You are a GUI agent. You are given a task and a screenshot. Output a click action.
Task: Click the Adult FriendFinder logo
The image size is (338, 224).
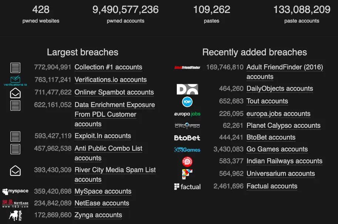[187, 67]
